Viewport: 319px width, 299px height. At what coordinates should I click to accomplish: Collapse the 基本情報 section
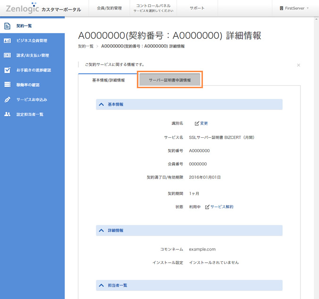tap(101, 104)
